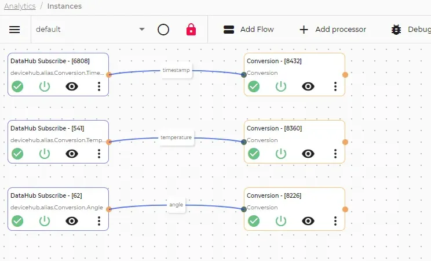The image size is (431, 261).
Task: Click devicehub.alias.Conversion.Time... topic text
Action: pyautogui.click(x=57, y=73)
